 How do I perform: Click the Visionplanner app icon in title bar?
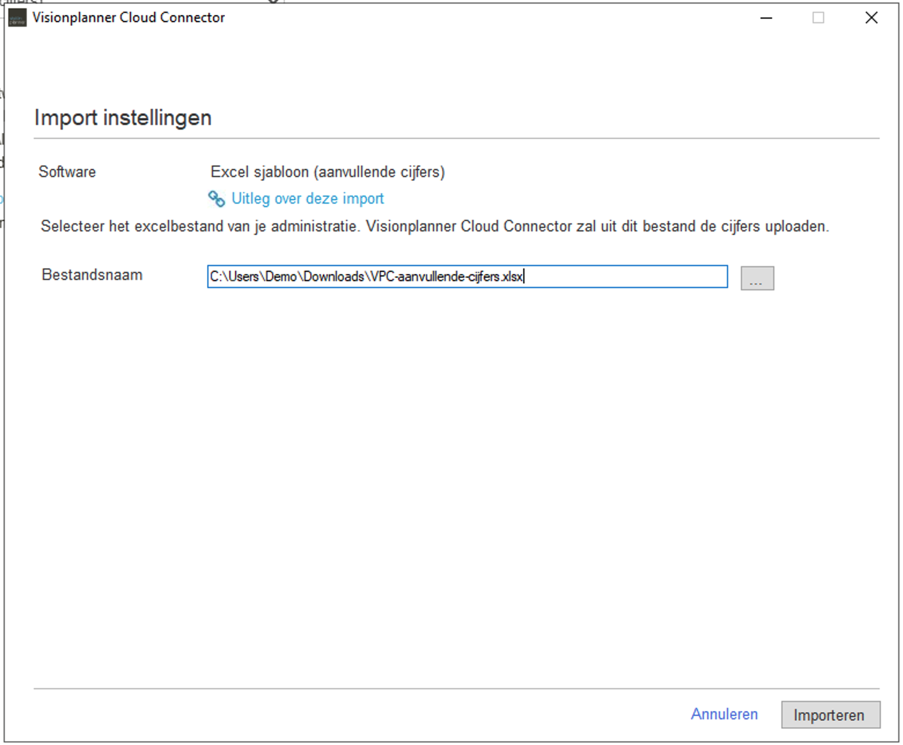coord(17,18)
